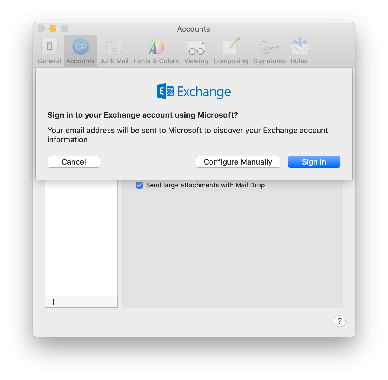Open the Viewing preferences pane
The width and height of the screenshot is (388, 380).
[196, 51]
